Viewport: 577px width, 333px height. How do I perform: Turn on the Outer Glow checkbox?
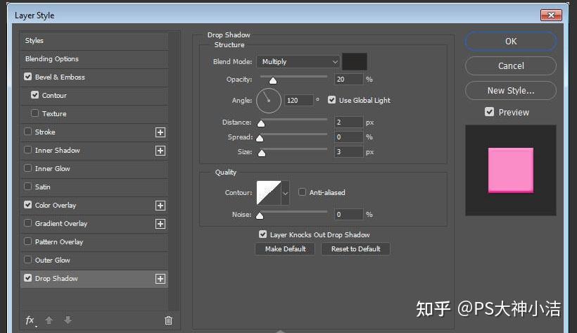pyautogui.click(x=27, y=259)
